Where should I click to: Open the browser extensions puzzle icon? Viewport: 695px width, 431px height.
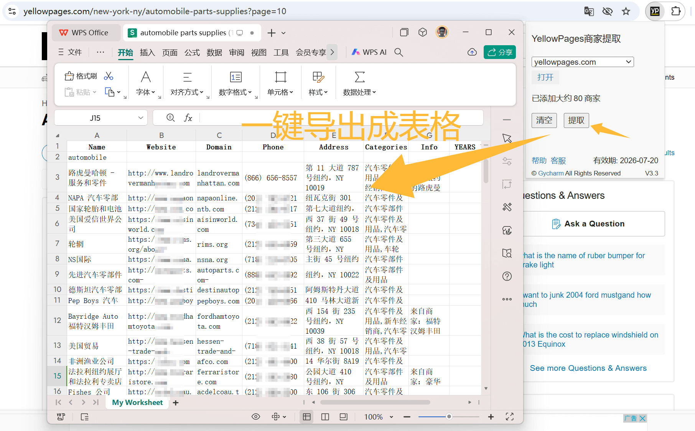tap(675, 11)
